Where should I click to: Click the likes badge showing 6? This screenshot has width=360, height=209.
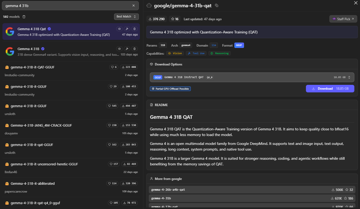[x=114, y=67]
